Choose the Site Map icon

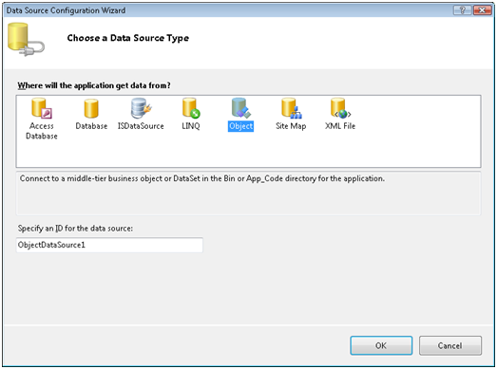point(292,108)
